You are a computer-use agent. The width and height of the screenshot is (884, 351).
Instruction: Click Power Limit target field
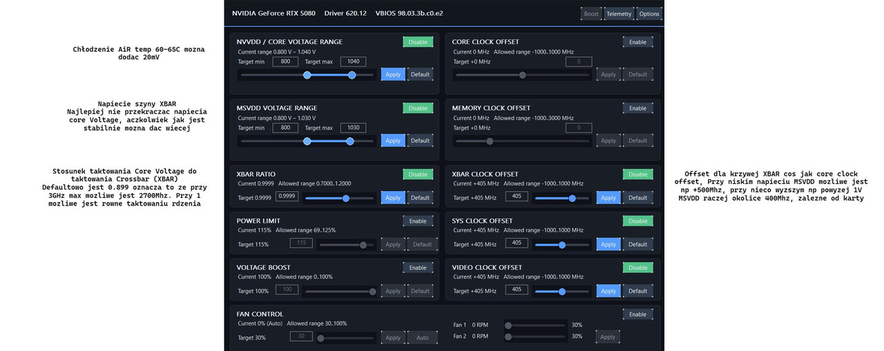[x=301, y=243]
